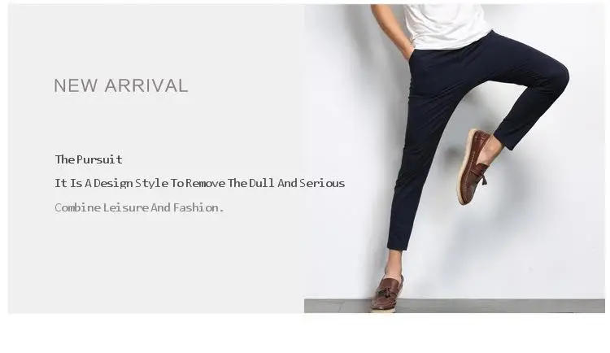
Task: Select the word ARRIVAL in the heading
Action: point(146,85)
